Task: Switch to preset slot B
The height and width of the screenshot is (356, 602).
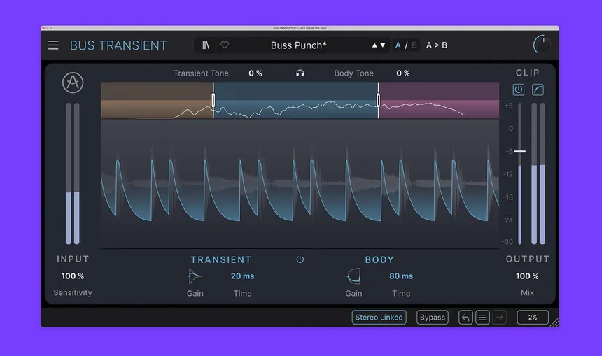Action: [414, 45]
